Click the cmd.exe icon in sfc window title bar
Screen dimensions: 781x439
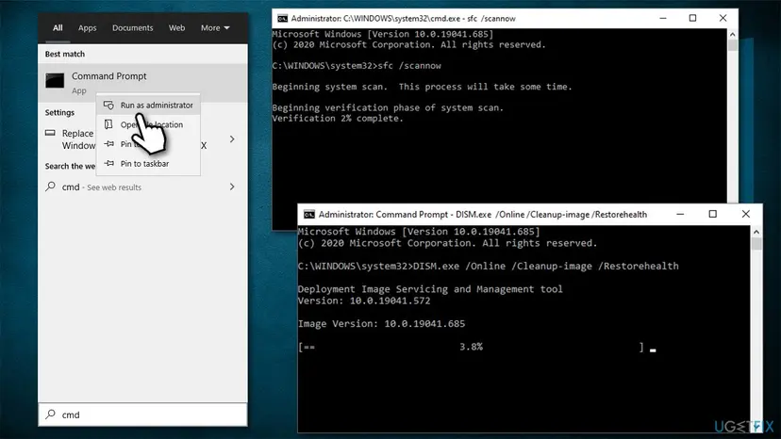pos(282,19)
